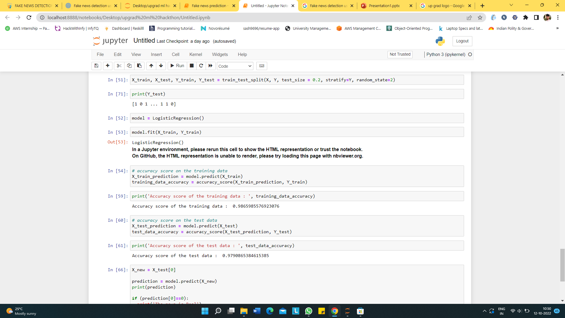This screenshot has width=565, height=318.
Task: Restart the kernel using the refresh icon
Action: click(201, 66)
